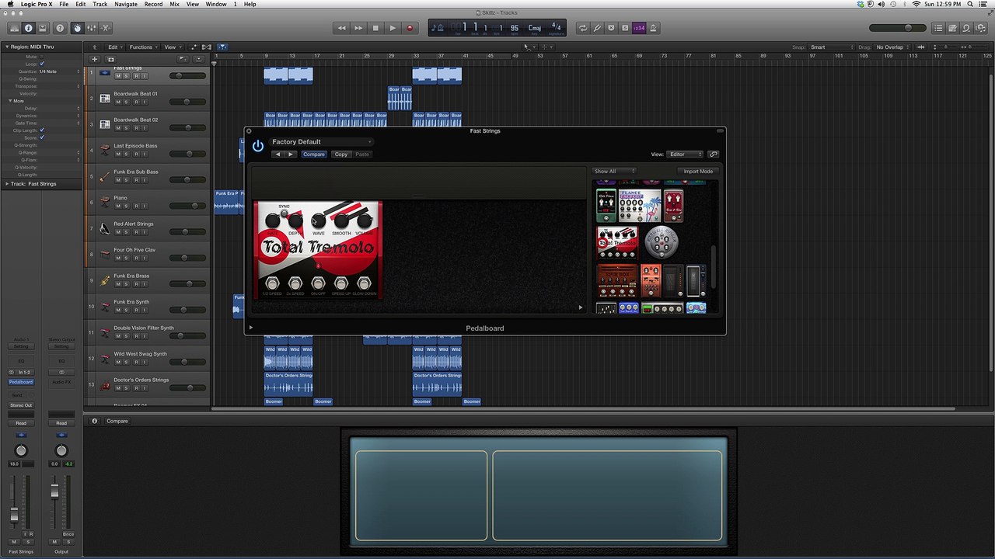This screenshot has height=559, width=995.
Task: Open the tracks area View menu
Action: pyautogui.click(x=171, y=47)
